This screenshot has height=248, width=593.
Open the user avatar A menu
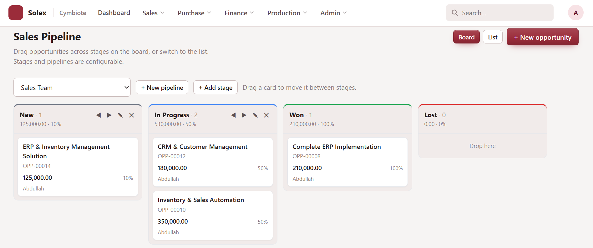click(x=576, y=13)
